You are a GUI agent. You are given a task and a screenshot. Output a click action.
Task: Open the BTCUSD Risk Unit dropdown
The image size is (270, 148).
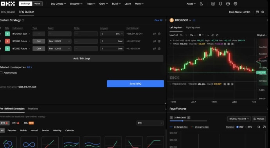[x=239, y=119]
